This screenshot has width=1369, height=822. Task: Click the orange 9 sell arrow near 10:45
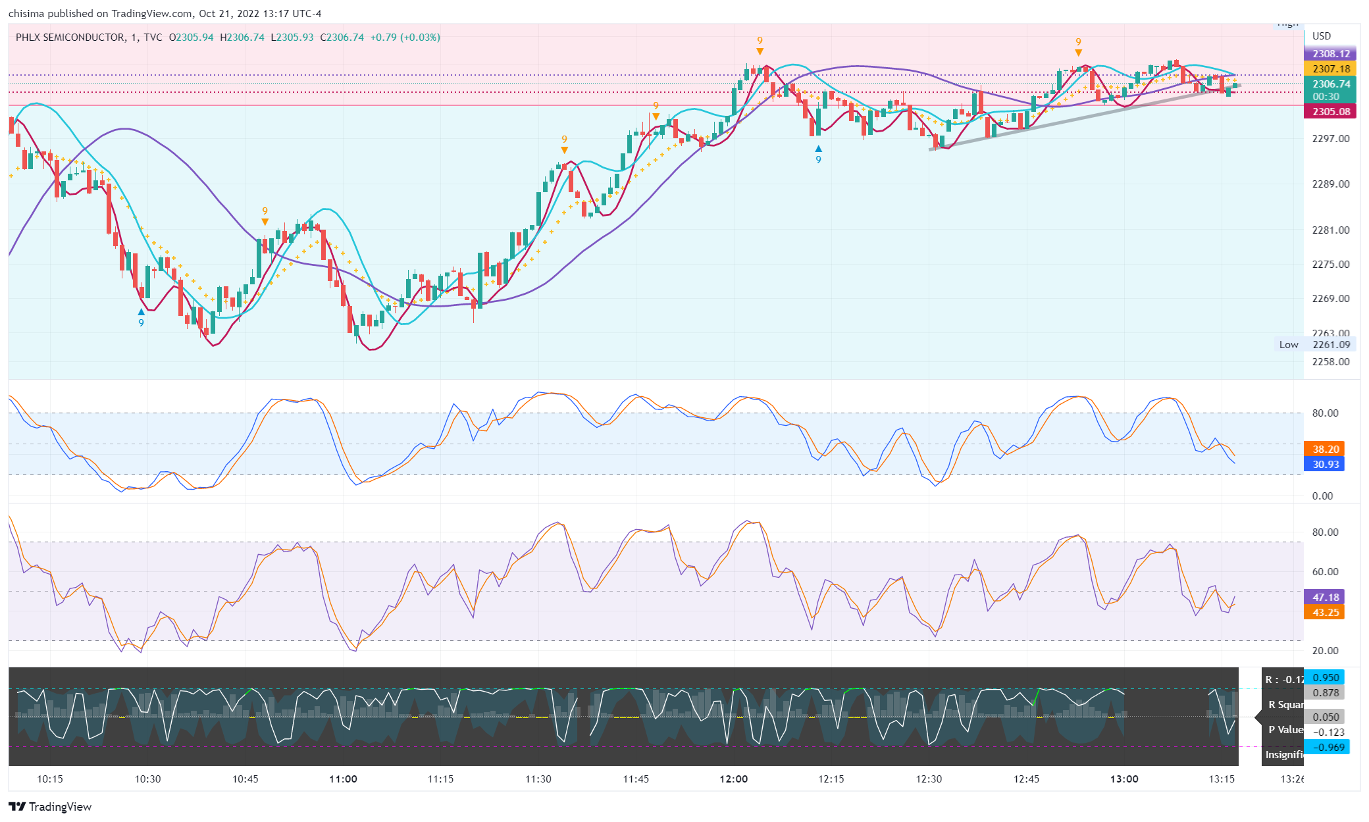[265, 221]
